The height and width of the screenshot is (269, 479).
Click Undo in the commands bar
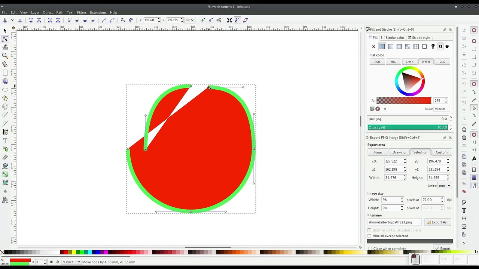pos(464,84)
